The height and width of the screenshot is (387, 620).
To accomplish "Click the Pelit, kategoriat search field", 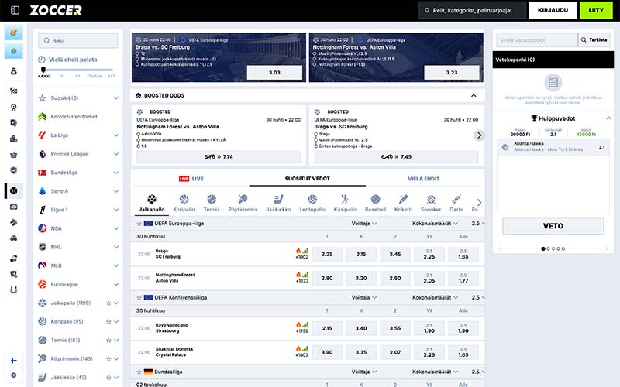I will (x=473, y=10).
